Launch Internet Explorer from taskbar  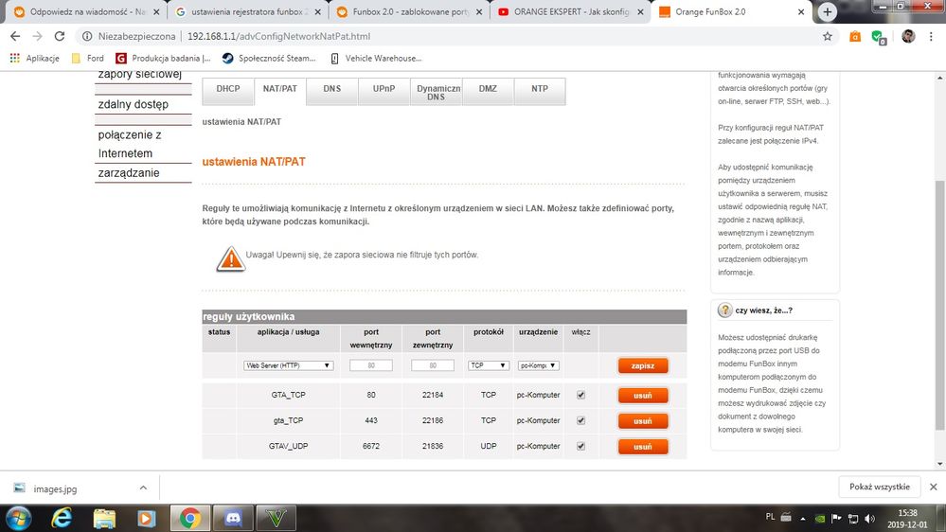(63, 517)
